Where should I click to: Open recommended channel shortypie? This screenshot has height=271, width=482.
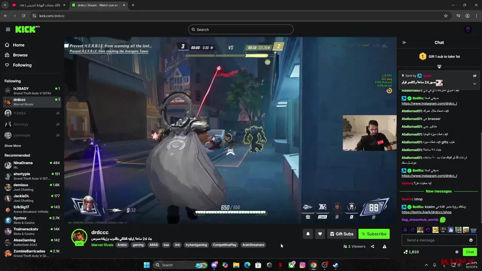click(x=32, y=176)
